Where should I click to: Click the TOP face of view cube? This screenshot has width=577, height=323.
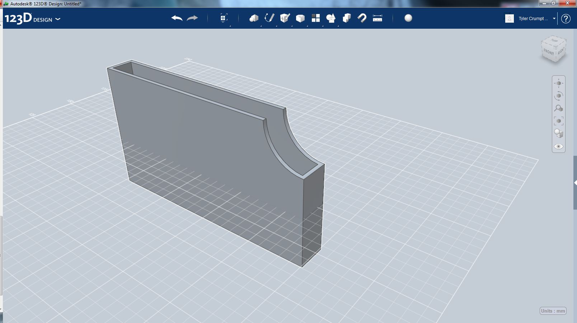[554, 40]
